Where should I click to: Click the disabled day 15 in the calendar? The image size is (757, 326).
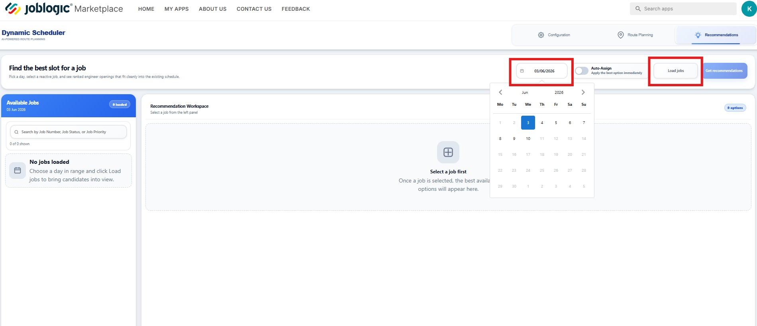coord(500,155)
